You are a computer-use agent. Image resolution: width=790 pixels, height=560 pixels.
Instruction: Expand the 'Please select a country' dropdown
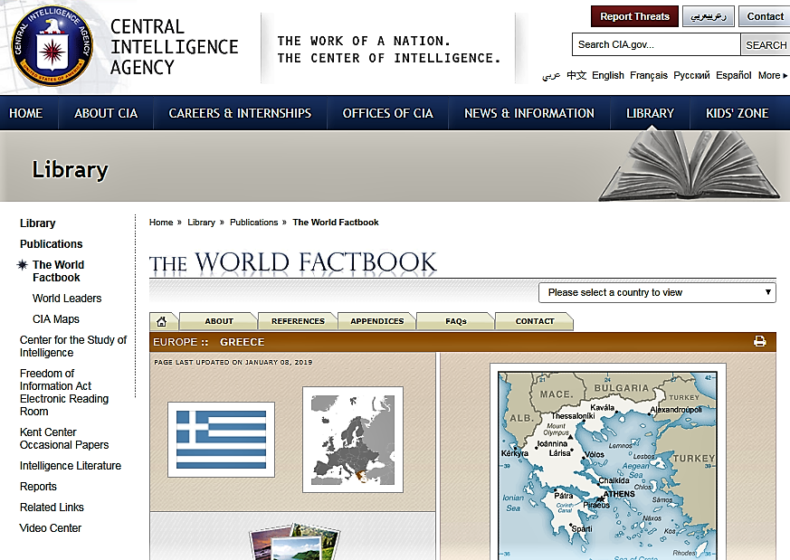point(657,292)
